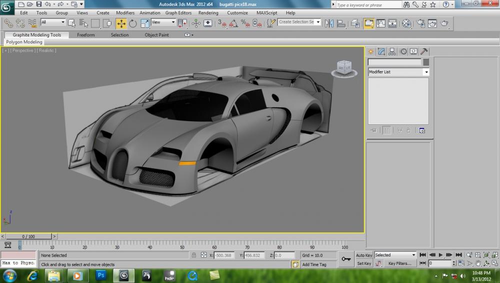Expand Create Selection Set dropdown
This screenshot has width=500, height=283.
(x=318, y=22)
